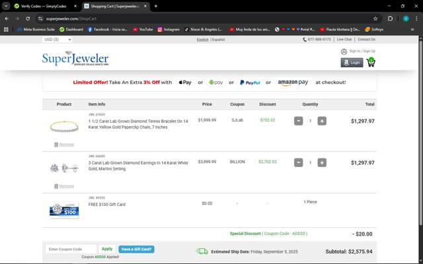This screenshot has height=264, width=423.
Task: Click Have a Gift Card? button
Action: (x=137, y=249)
